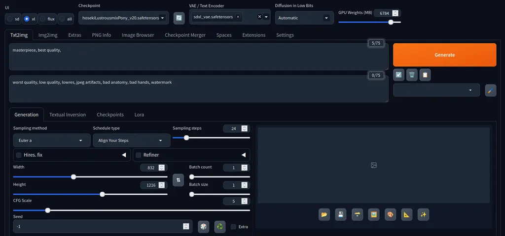Click the clipboard paste styles icon
The image size is (505, 236).
point(425,75)
